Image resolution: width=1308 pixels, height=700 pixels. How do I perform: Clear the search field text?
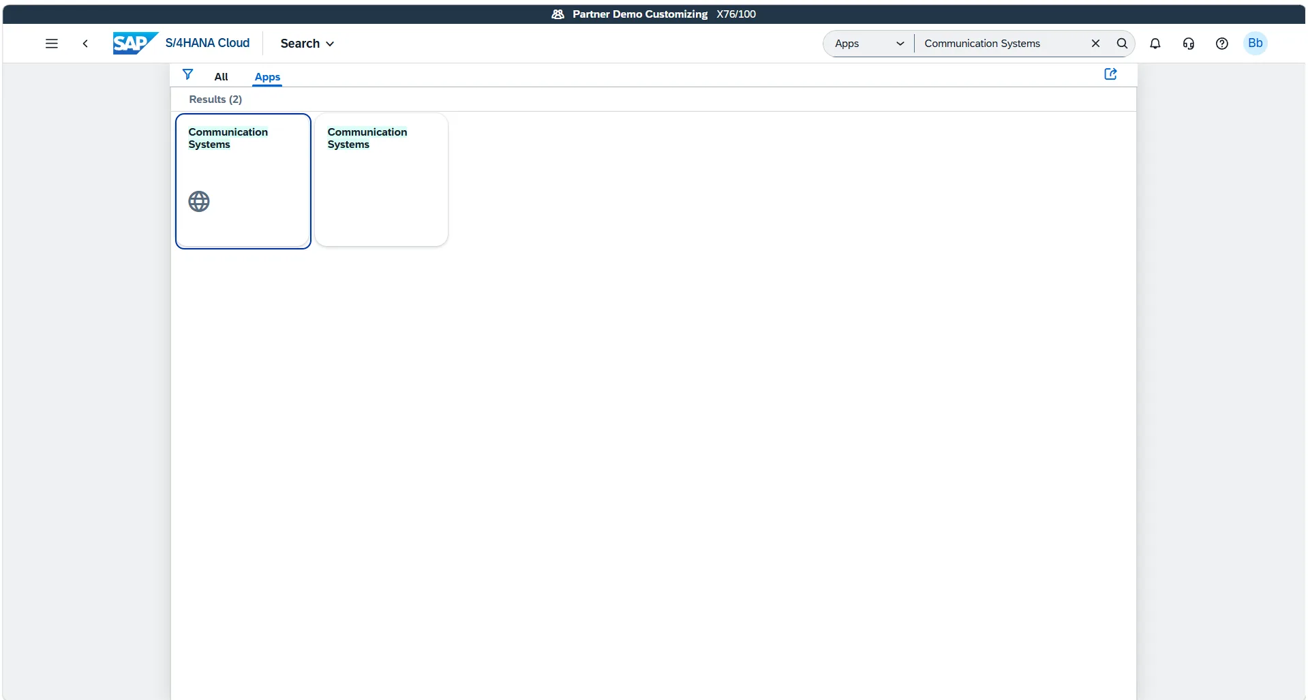[1095, 44]
